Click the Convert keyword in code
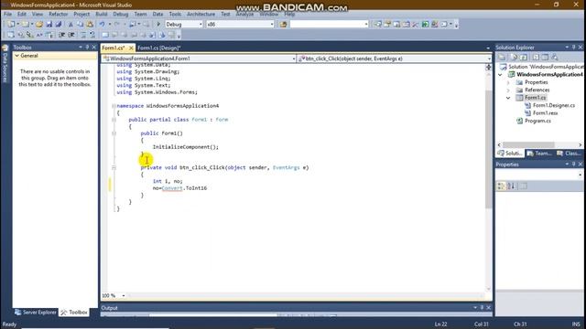 pos(172,188)
